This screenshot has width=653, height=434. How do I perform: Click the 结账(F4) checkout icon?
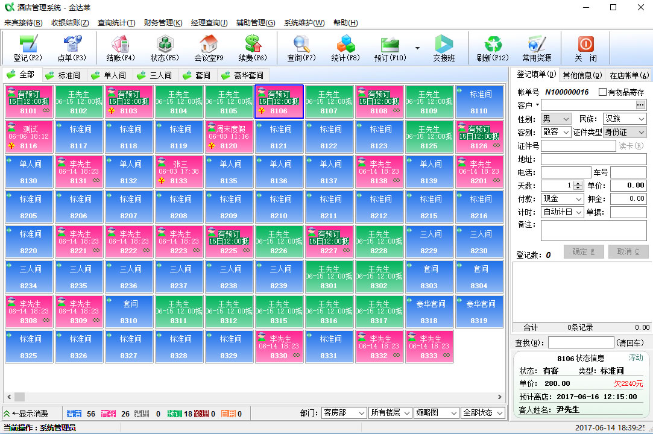coord(121,48)
